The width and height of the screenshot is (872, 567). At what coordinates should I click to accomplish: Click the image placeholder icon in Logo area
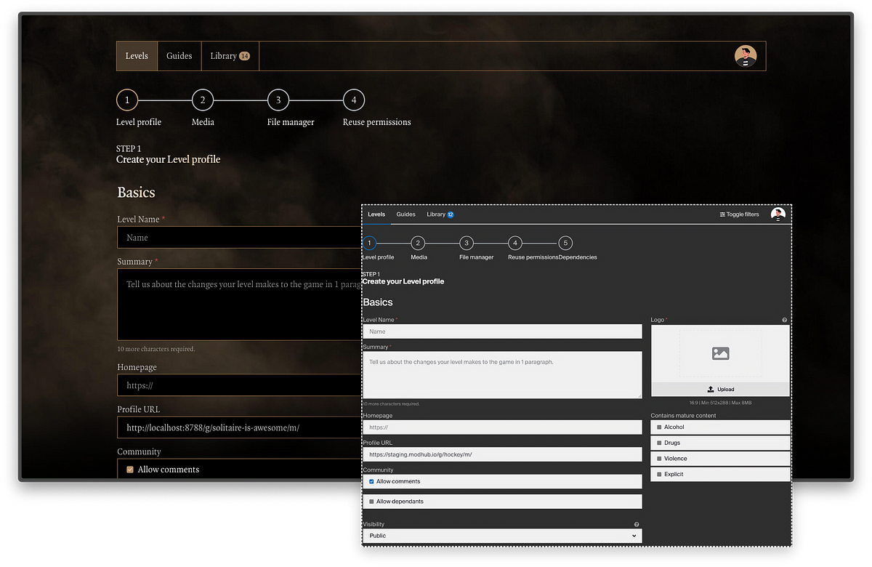click(720, 353)
